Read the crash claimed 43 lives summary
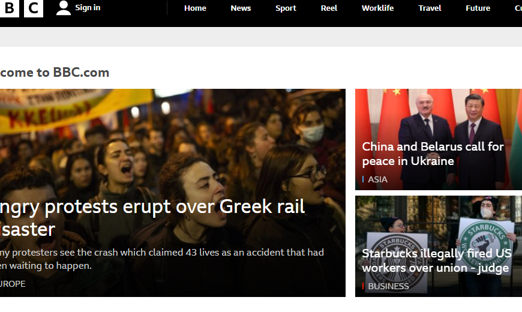The height and width of the screenshot is (312, 522). tap(162, 259)
